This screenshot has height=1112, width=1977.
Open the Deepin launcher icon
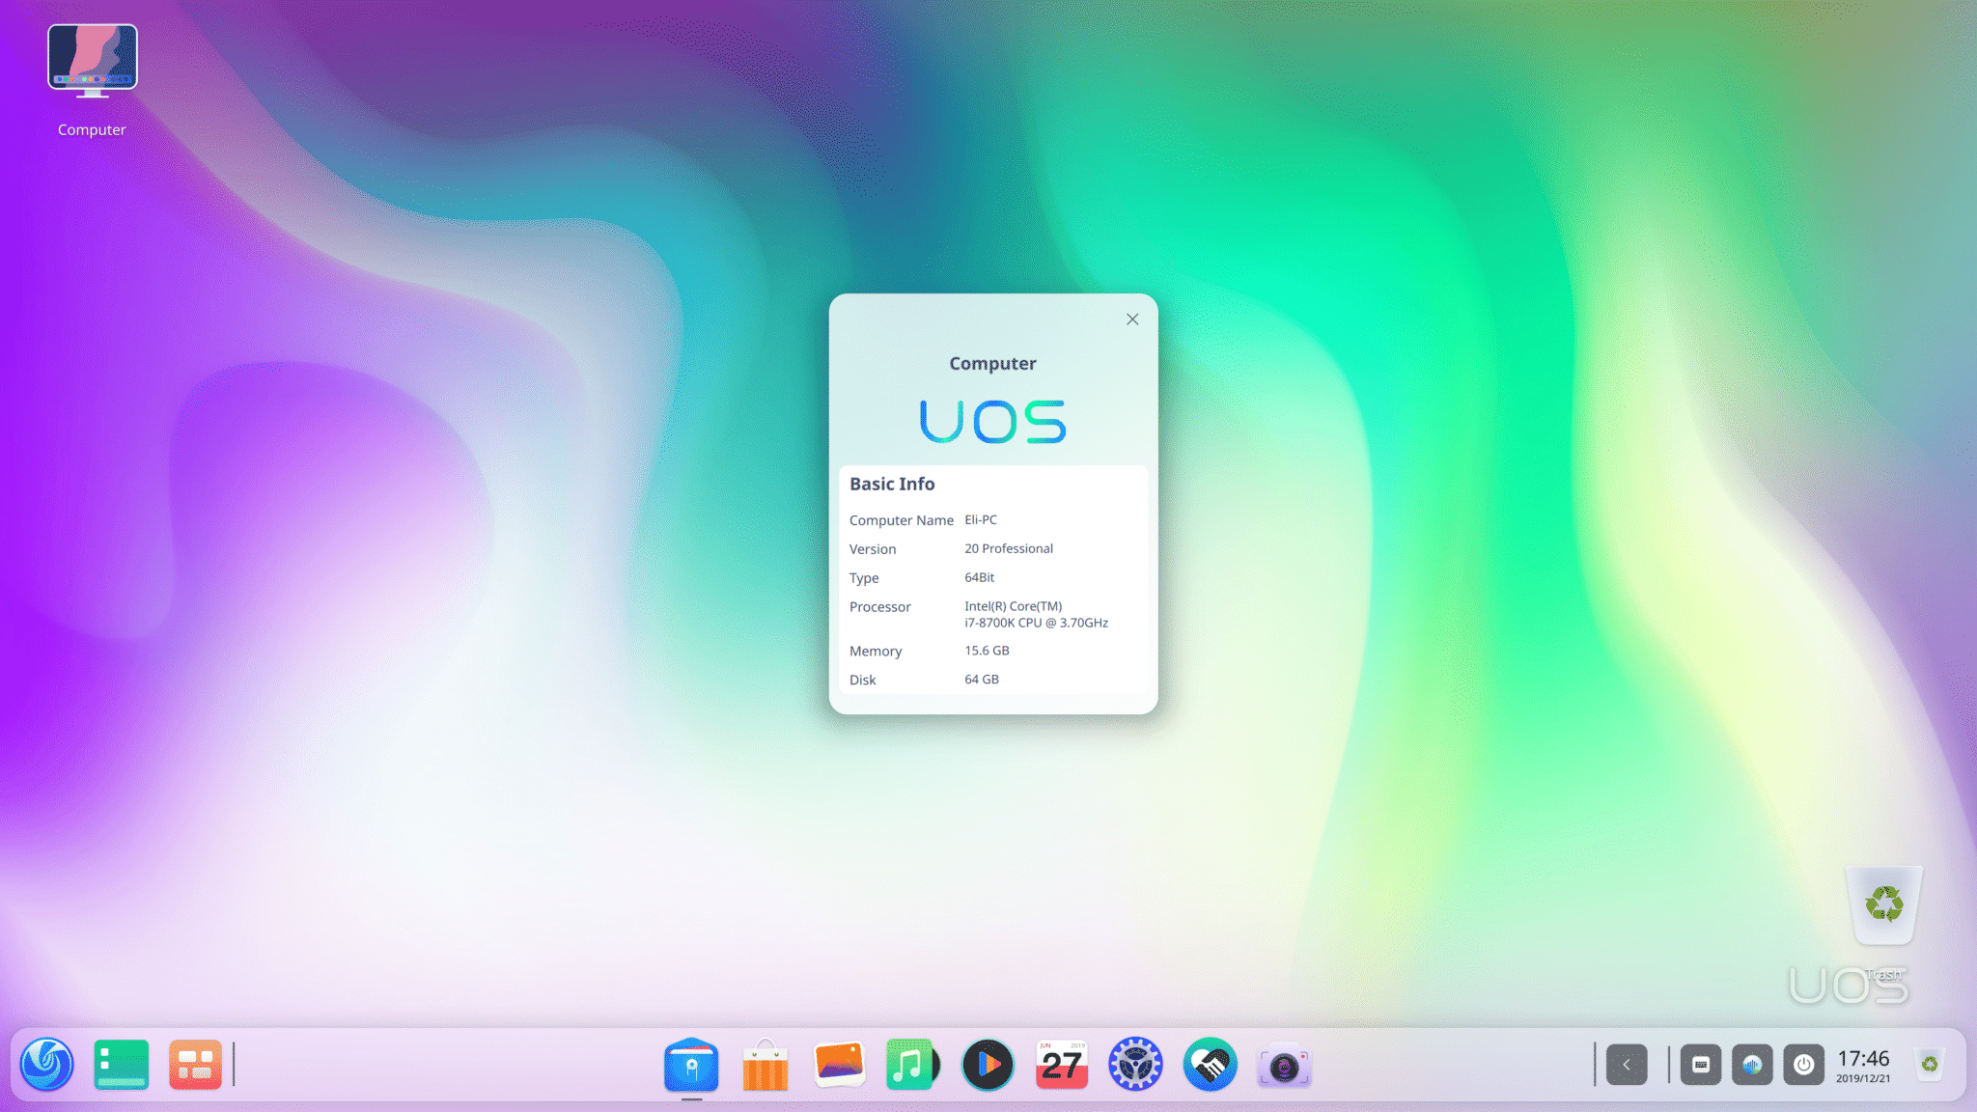[47, 1063]
